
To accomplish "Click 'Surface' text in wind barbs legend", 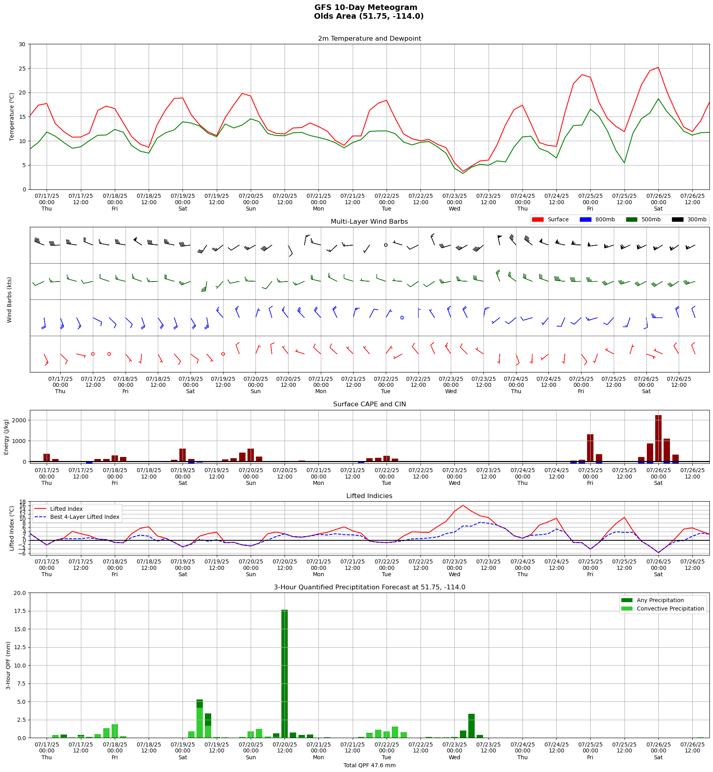I will [x=558, y=220].
